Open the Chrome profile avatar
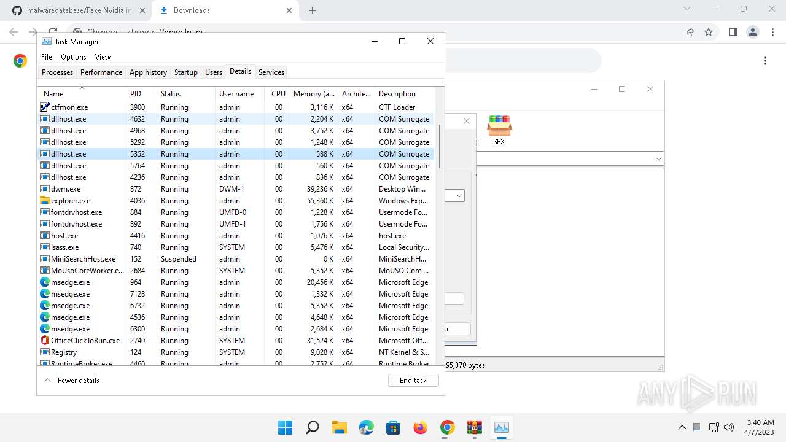The width and height of the screenshot is (786, 442). click(752, 32)
